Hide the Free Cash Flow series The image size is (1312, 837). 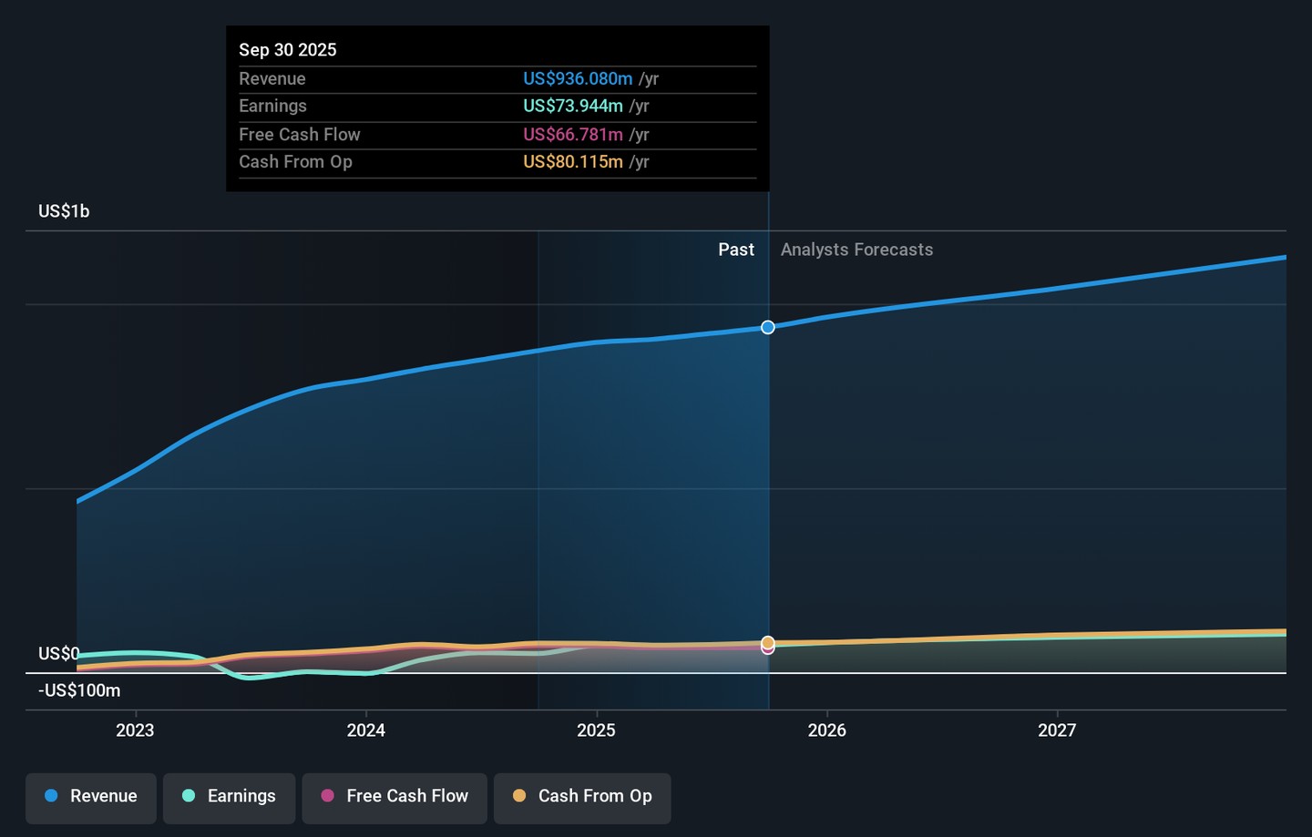[395, 797]
